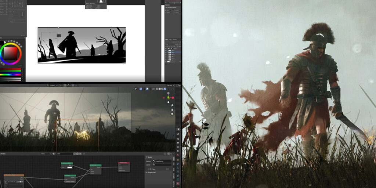Switch viewport to material preview shading
376x188 pixels.
coord(162,89)
